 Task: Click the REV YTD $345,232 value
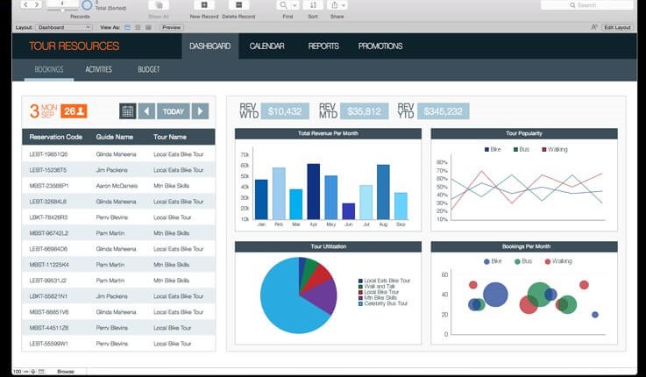(x=443, y=111)
